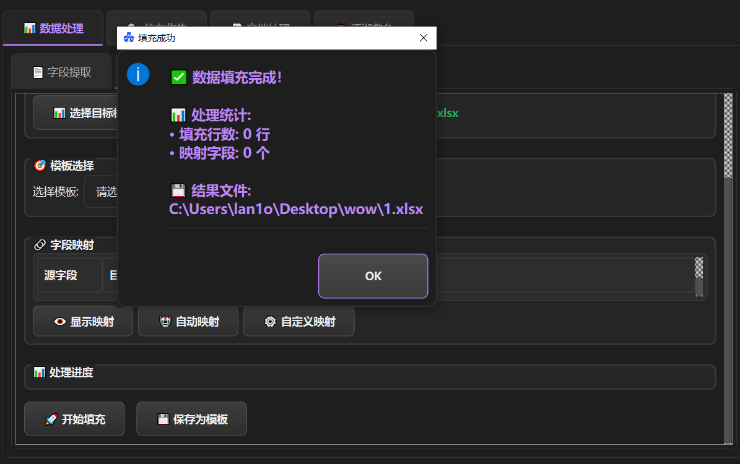The image size is (740, 464).
Task: Click the bar chart icon next to 处理统计
Action: 178,115
